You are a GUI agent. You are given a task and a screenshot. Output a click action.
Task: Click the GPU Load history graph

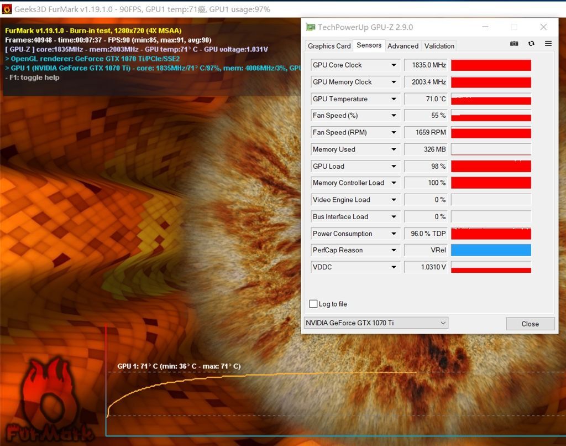click(491, 166)
